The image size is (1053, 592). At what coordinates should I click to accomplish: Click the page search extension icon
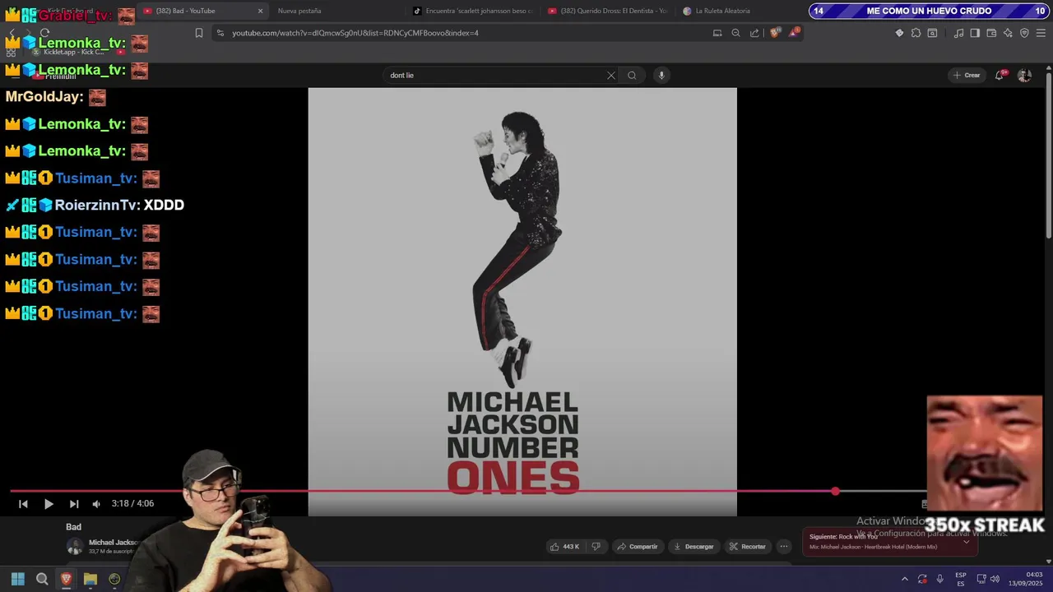click(932, 33)
